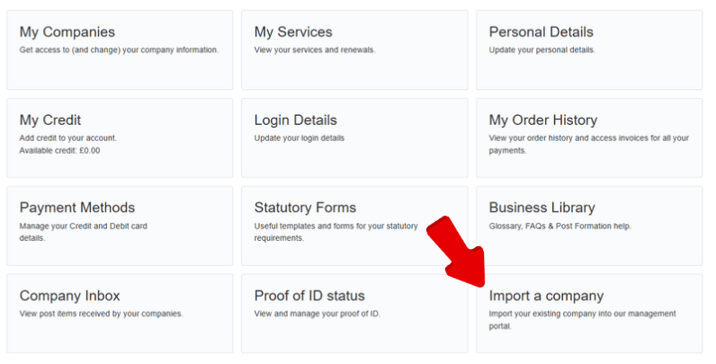Open the My Companies card

(x=120, y=50)
